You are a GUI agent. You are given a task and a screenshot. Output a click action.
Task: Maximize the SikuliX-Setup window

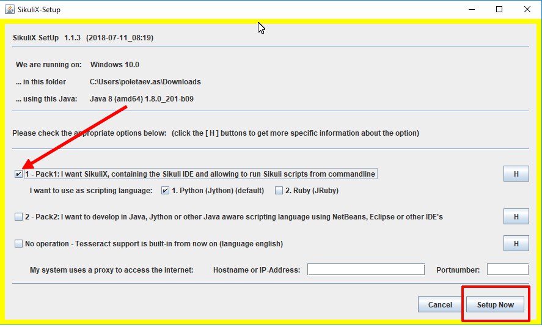499,9
